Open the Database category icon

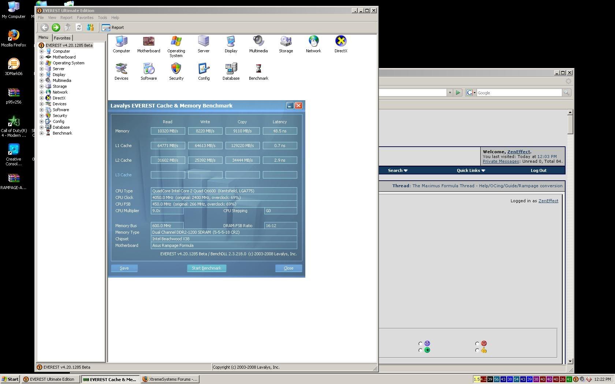point(231,72)
